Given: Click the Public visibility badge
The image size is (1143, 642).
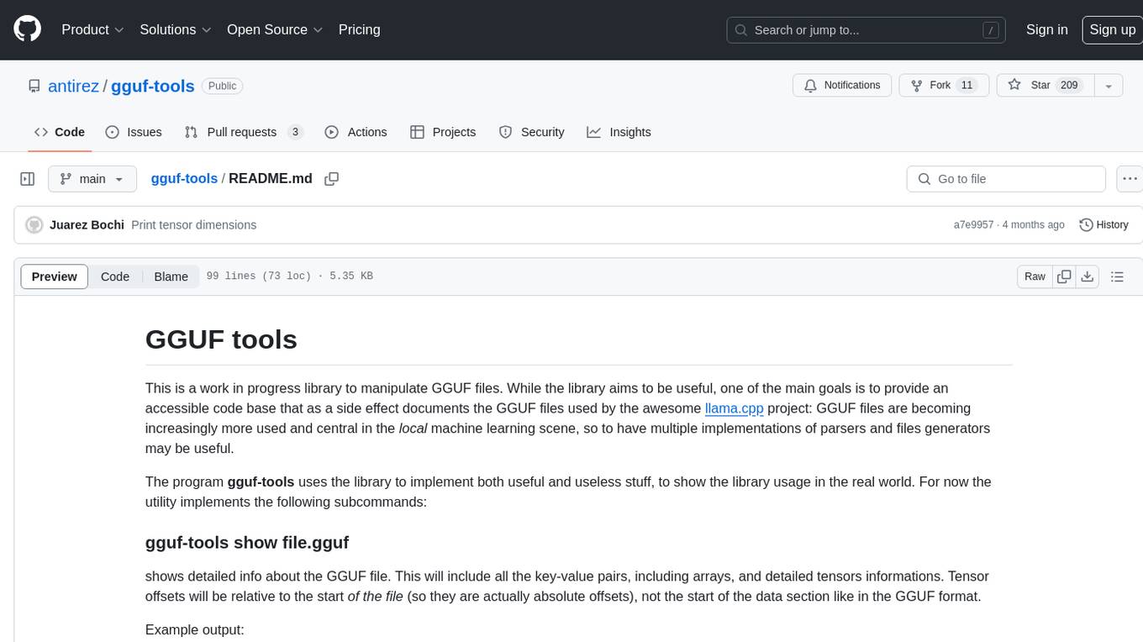Looking at the screenshot, I should (x=223, y=86).
